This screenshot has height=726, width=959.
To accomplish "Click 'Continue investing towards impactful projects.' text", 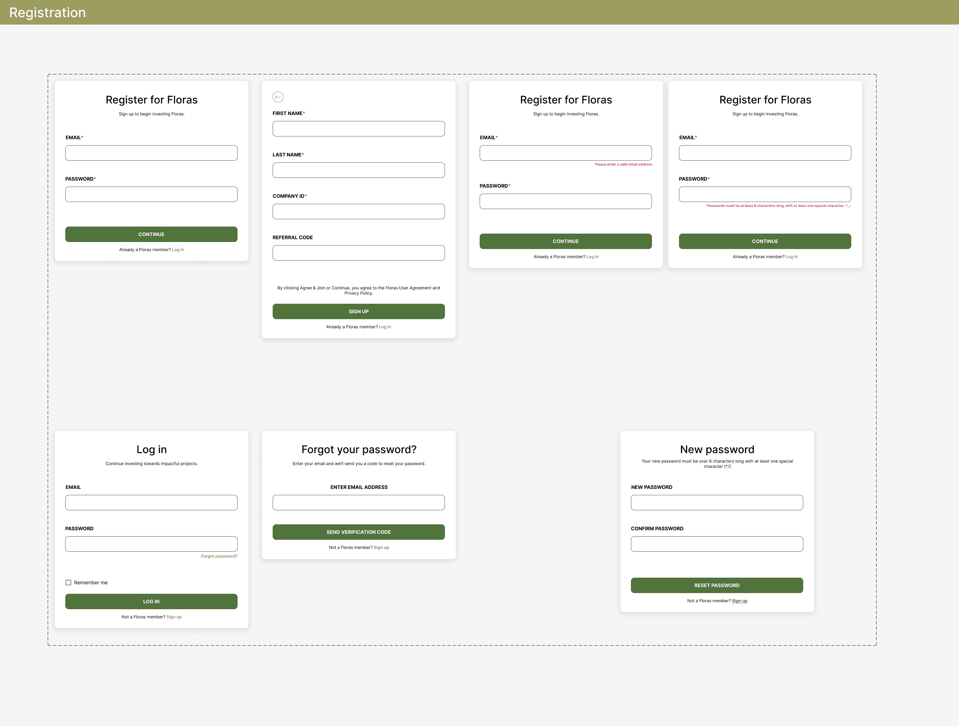I will (152, 464).
